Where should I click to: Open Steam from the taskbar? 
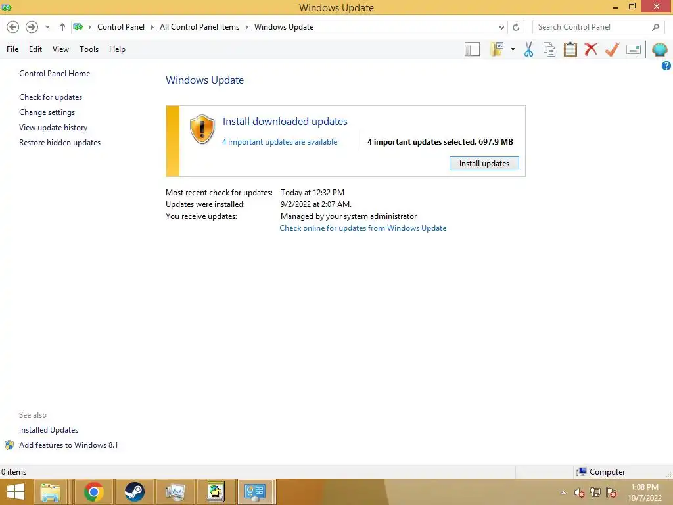click(134, 492)
